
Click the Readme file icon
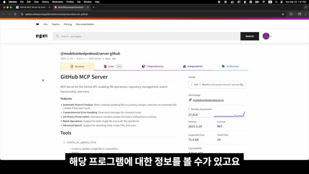click(72, 67)
